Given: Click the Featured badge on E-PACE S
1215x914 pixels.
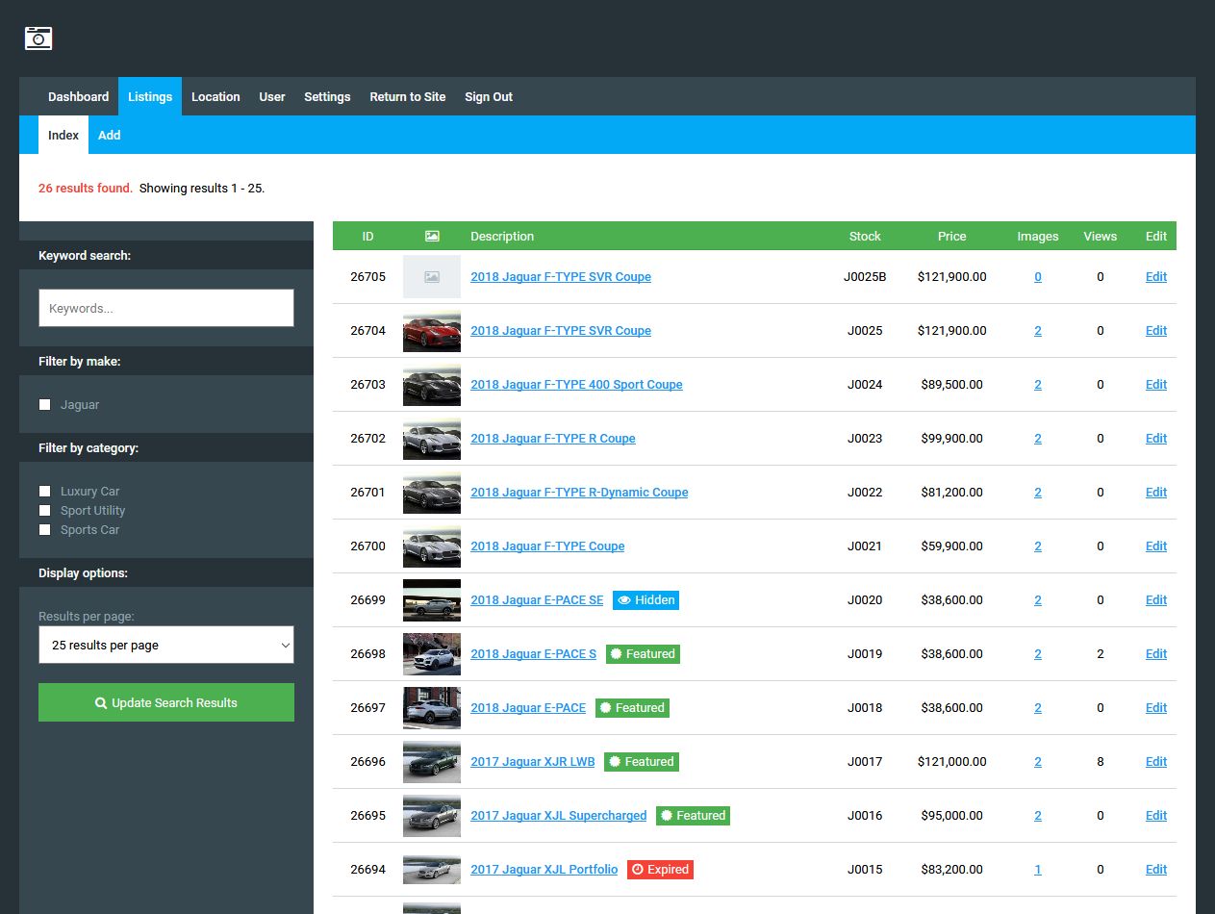Looking at the screenshot, I should [643, 654].
